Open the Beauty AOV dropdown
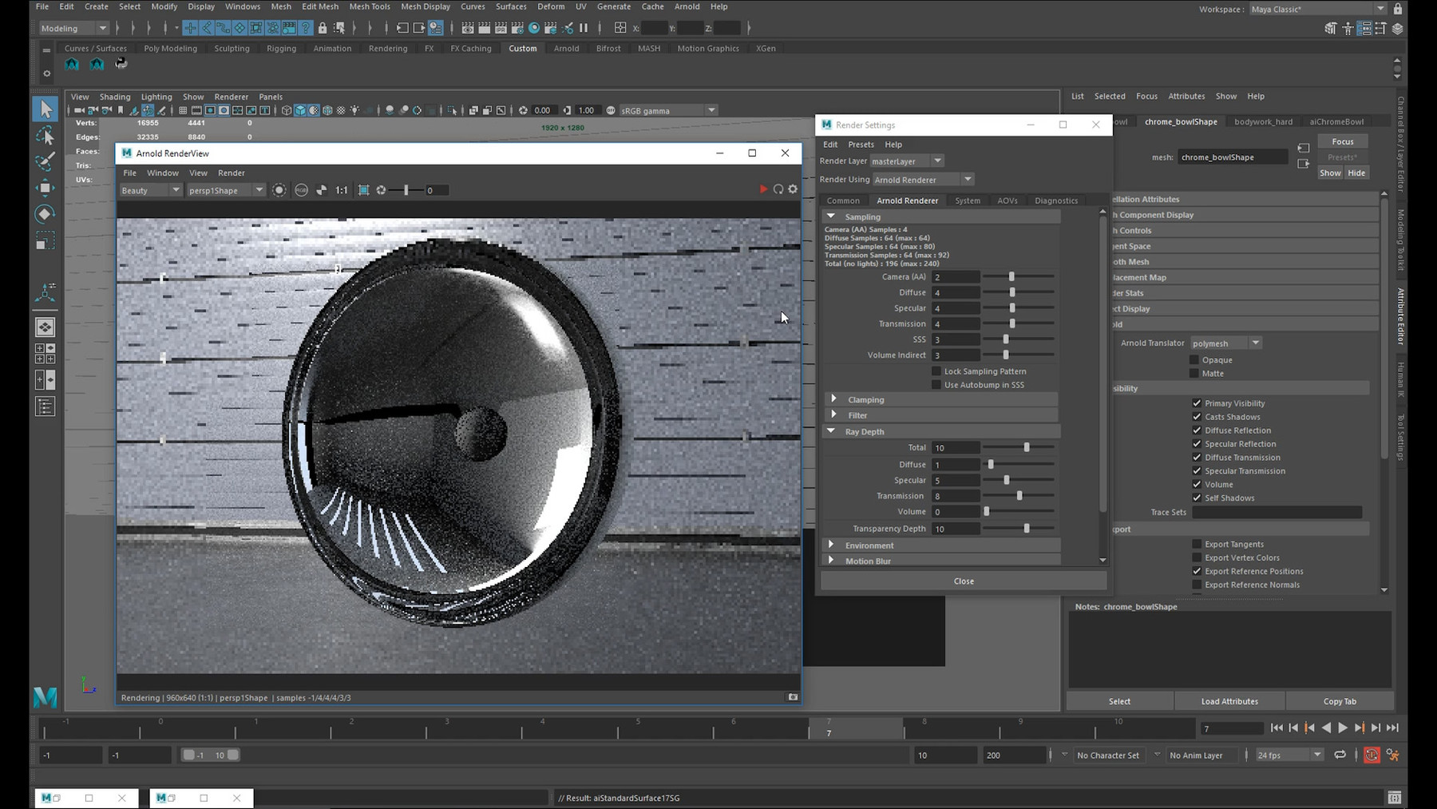1437x809 pixels. tap(150, 190)
